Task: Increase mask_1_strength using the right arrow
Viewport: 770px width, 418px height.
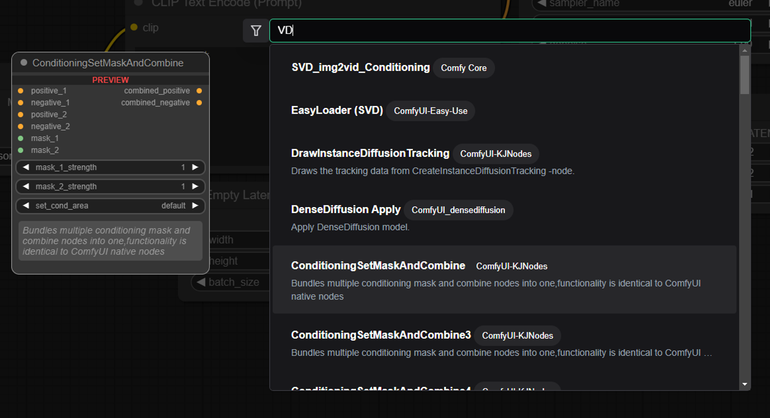Action: click(195, 167)
